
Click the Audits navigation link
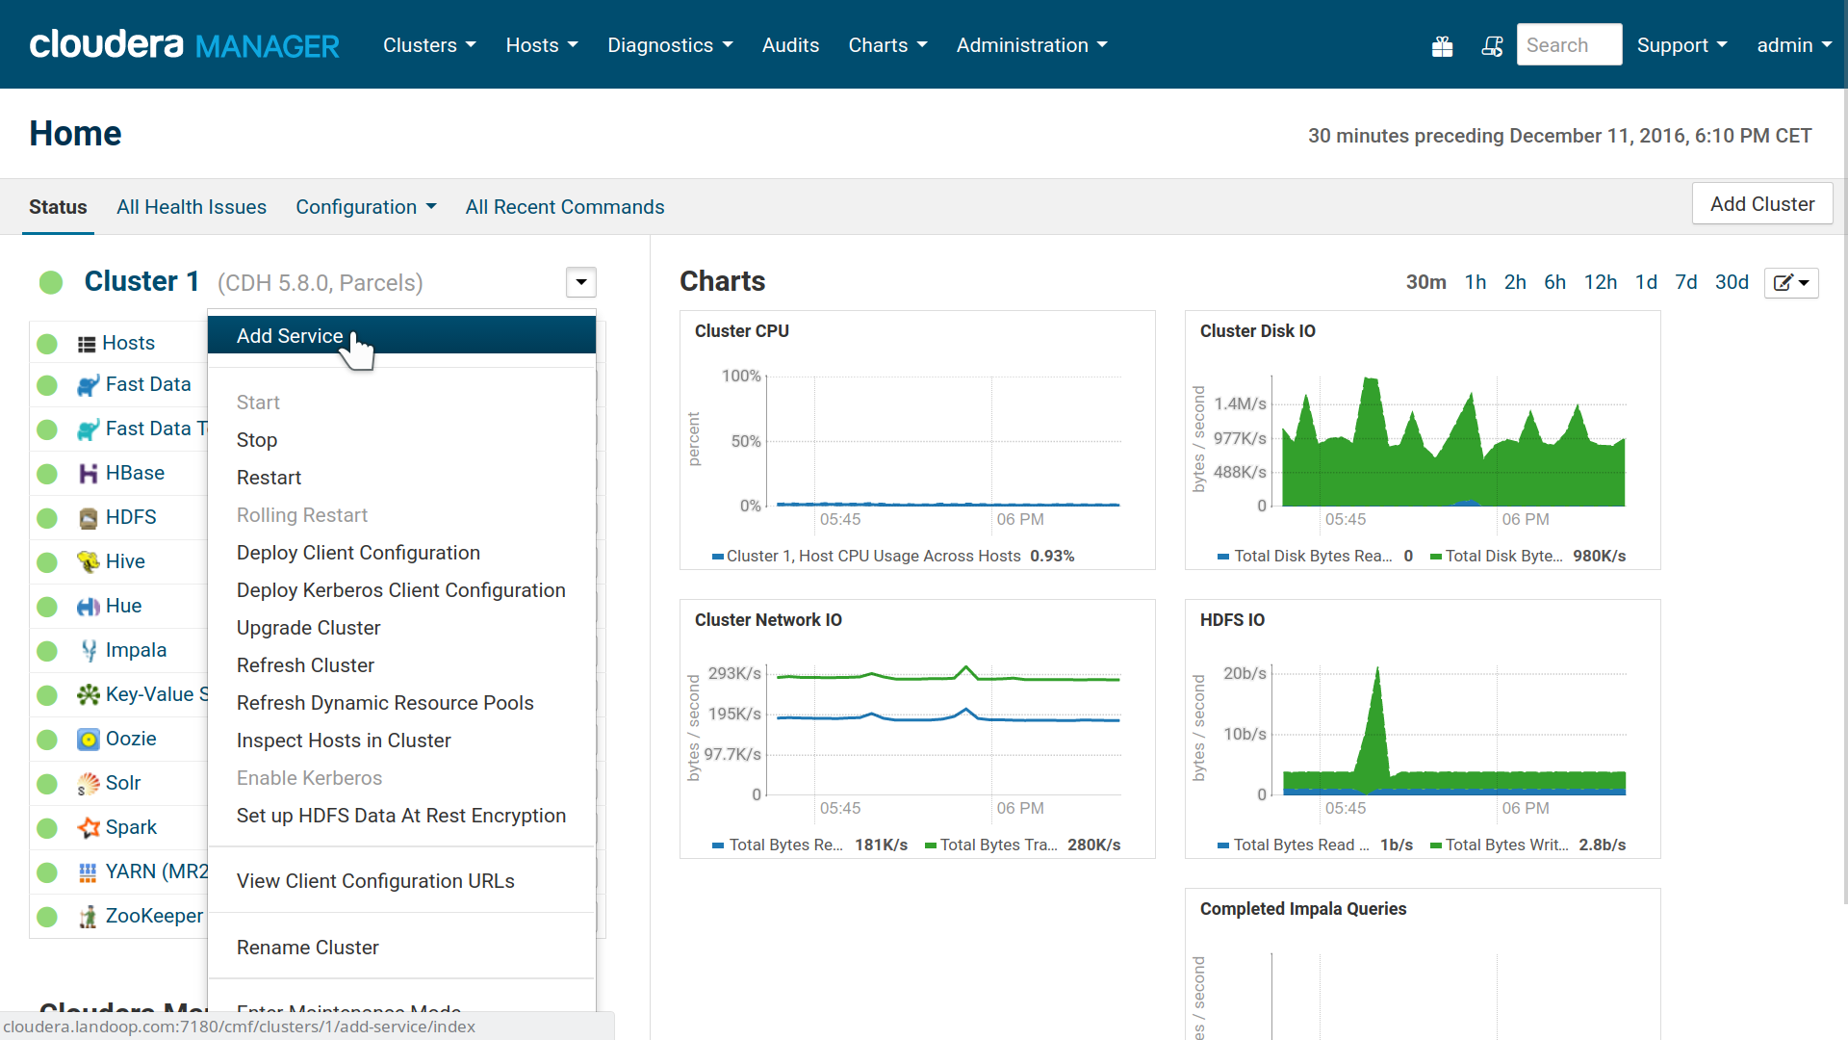[790, 45]
